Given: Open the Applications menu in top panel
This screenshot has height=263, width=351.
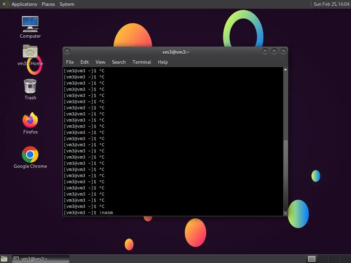Looking at the screenshot, I should click(x=24, y=4).
